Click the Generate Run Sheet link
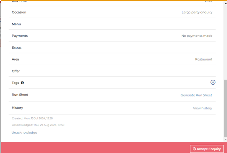Image resolution: width=227 pixels, height=153 pixels. [x=196, y=95]
